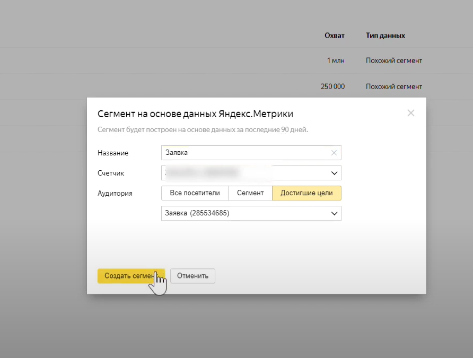Viewport: 473px width, 358px height.
Task: Click the Название input containing Заявка
Action: (x=251, y=153)
